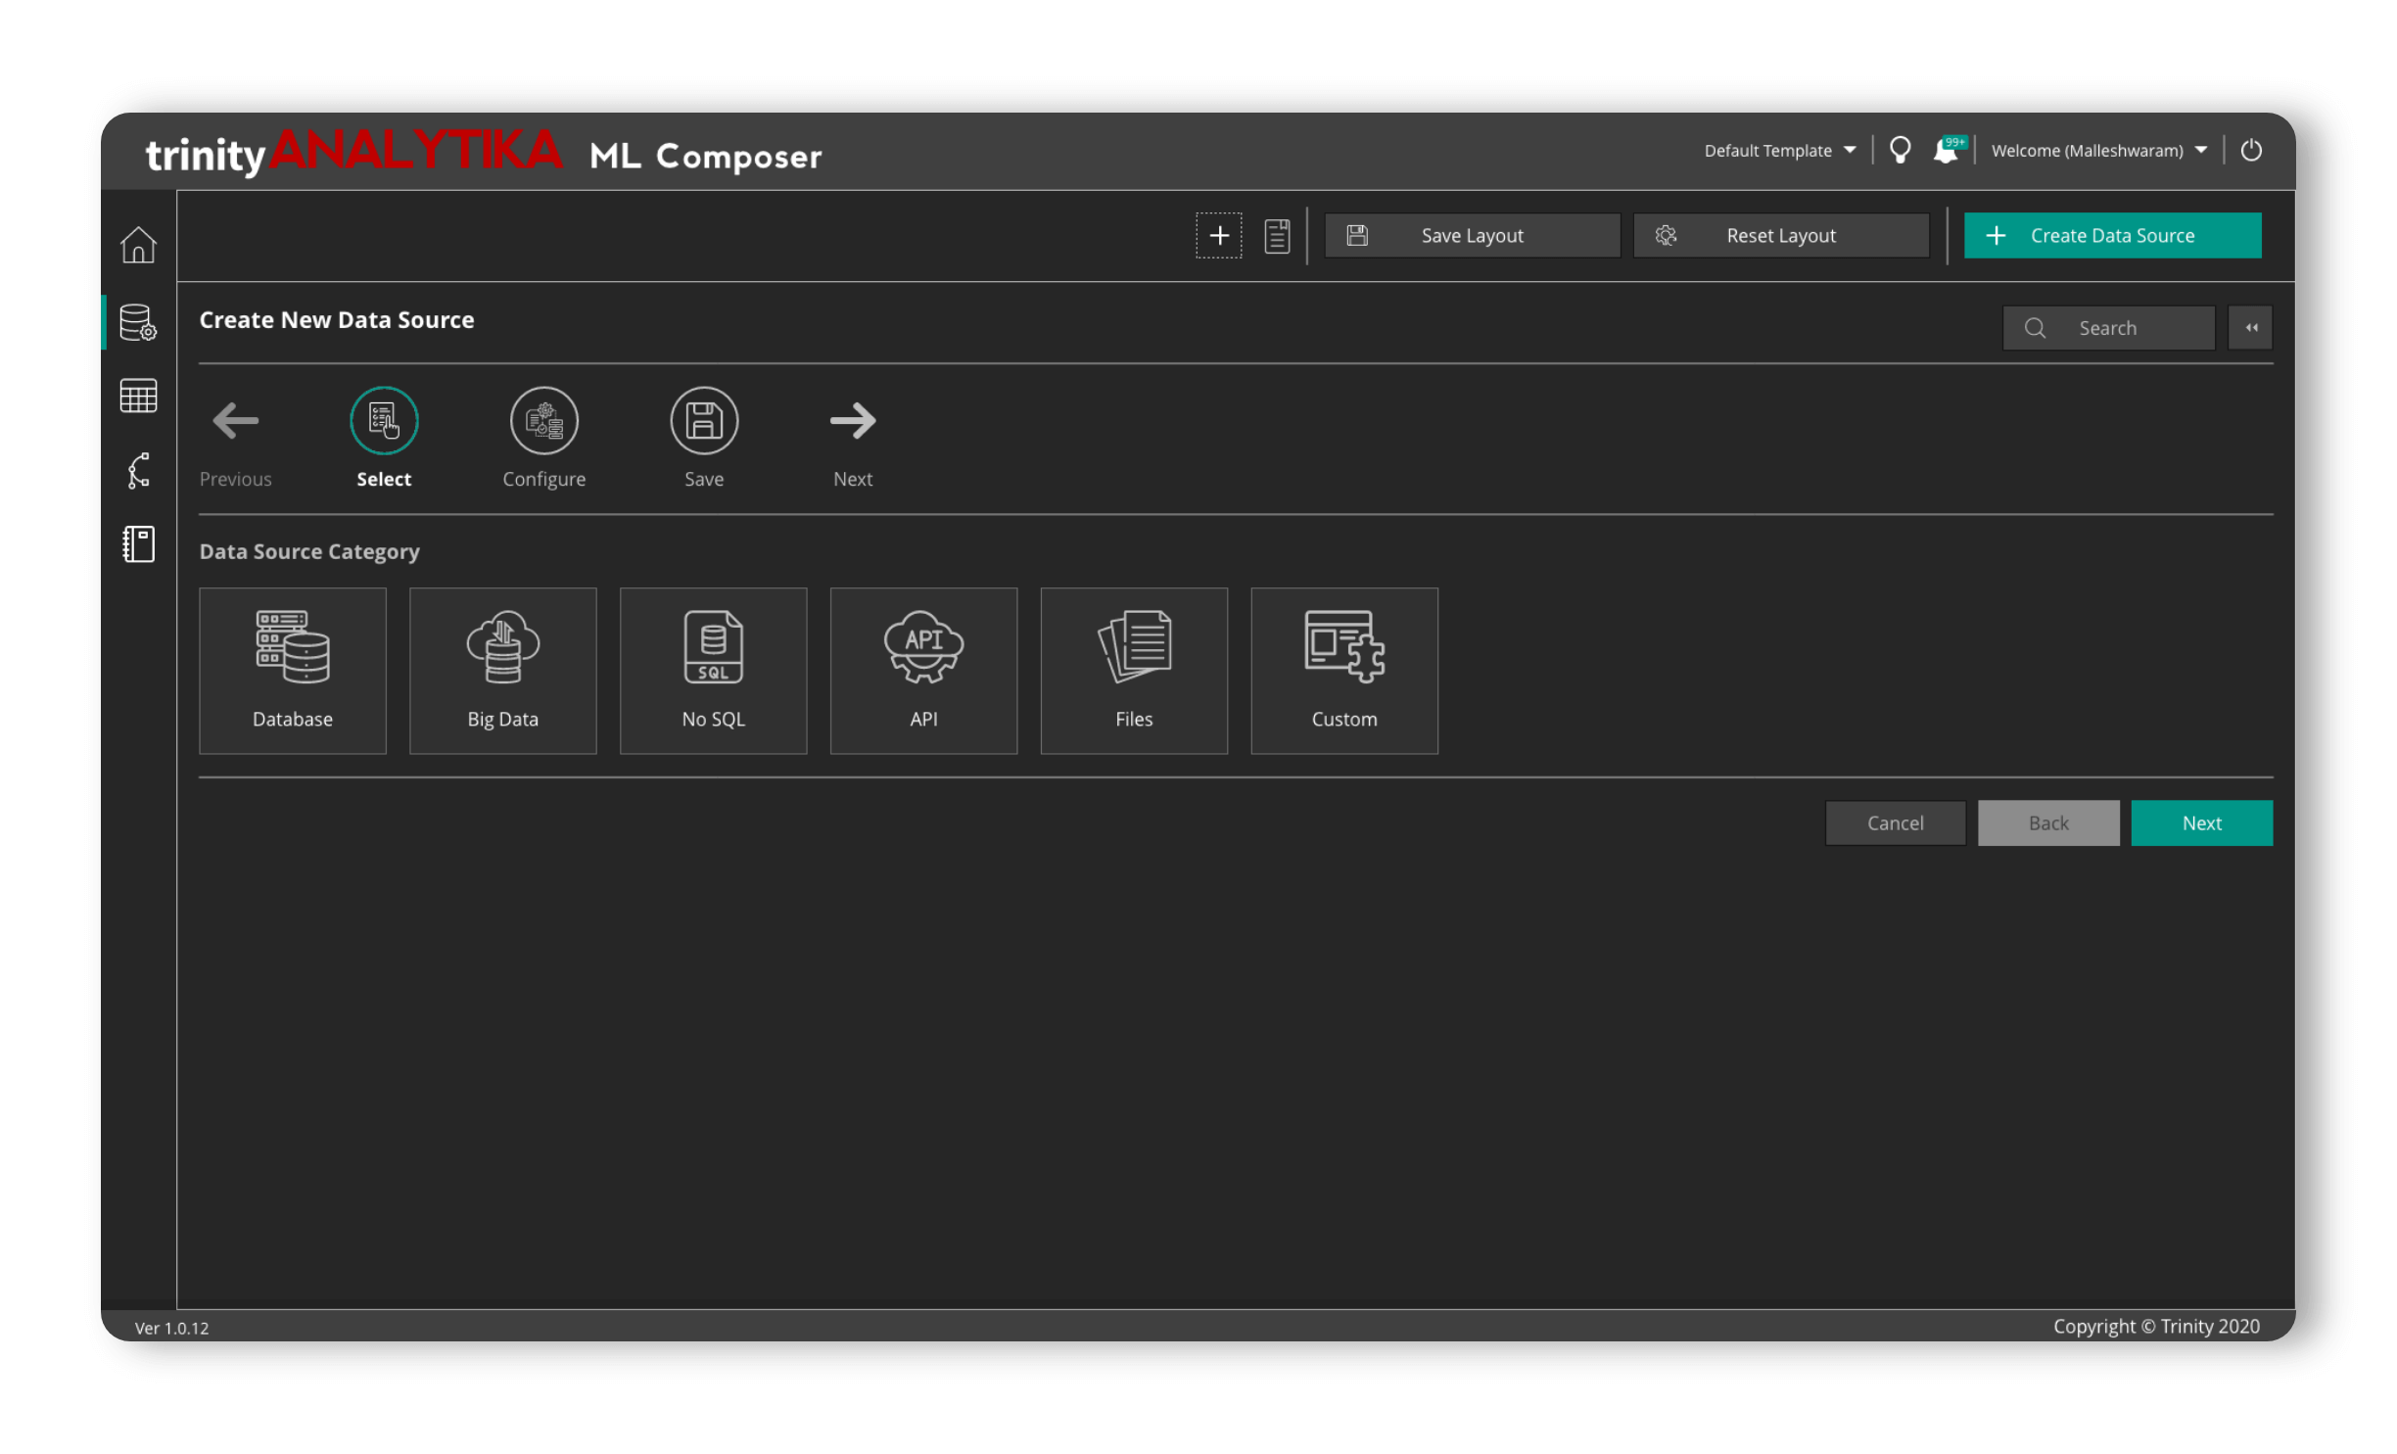Screen dimensions: 2397x1454
Task: Click the workflow/branch sidebar icon
Action: 142,473
